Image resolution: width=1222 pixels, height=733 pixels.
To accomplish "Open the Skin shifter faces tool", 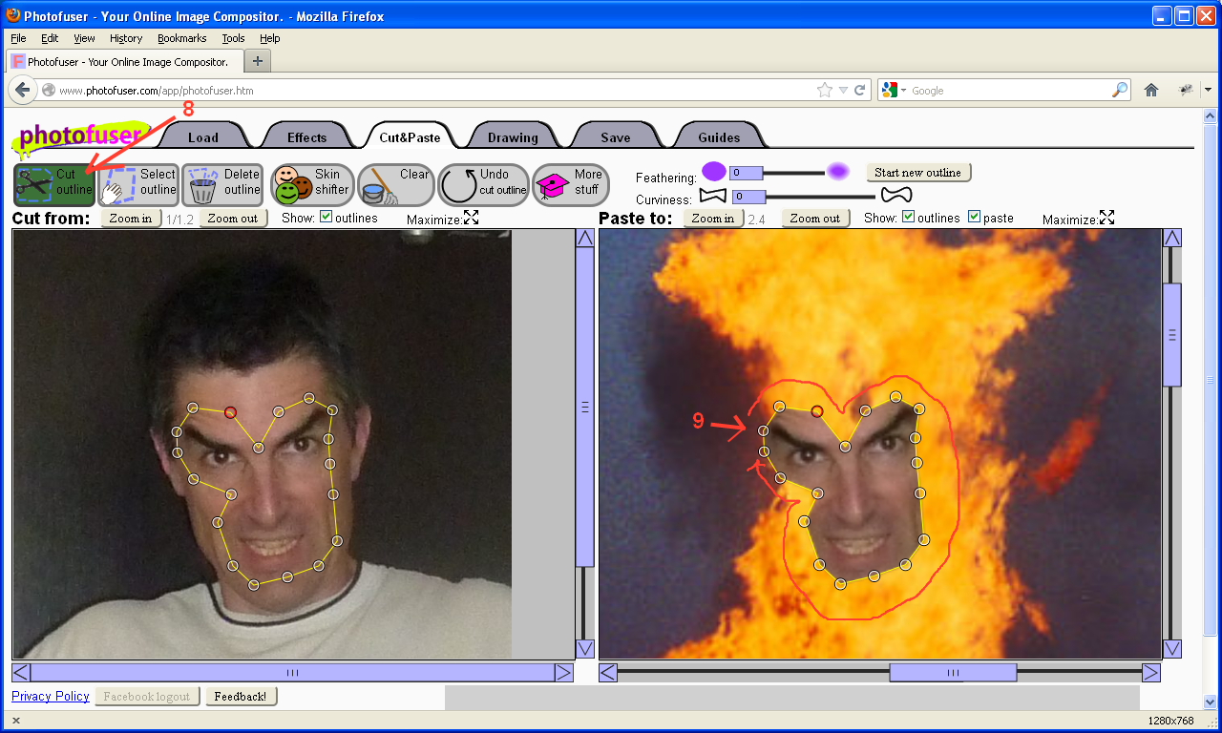I will click(312, 184).
